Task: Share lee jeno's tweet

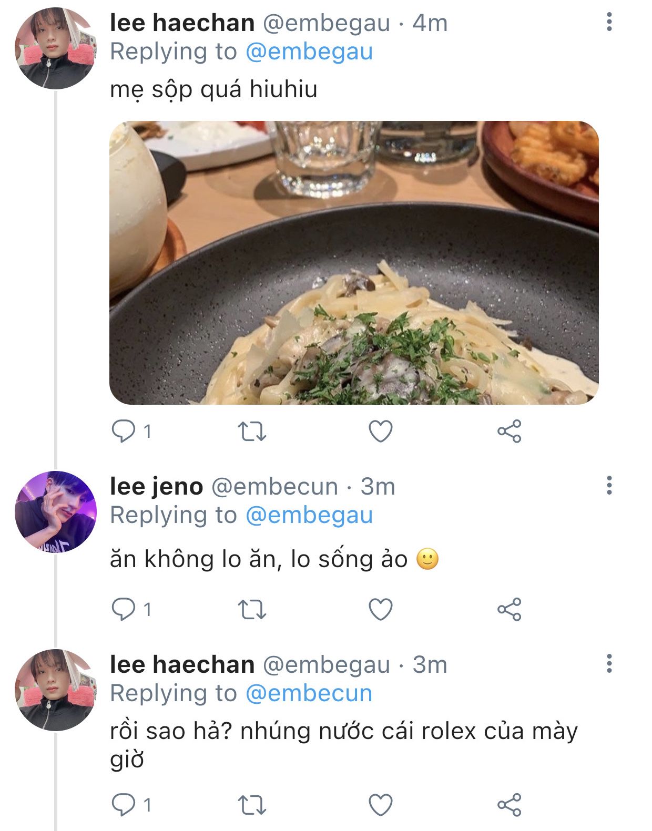Action: click(509, 610)
